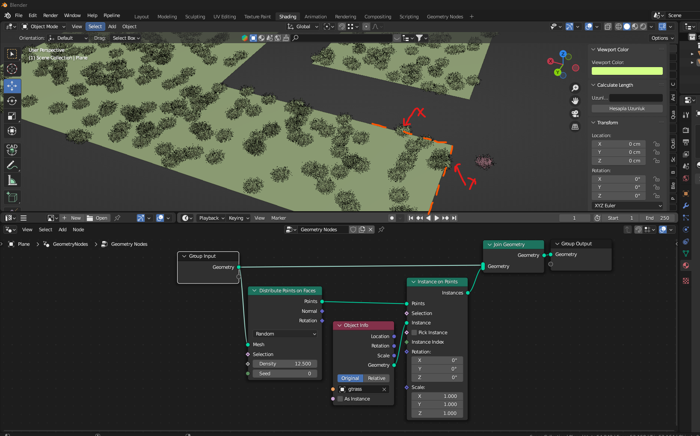Open the Global transform orientation dropdown
This screenshot has width=700, height=436.
point(303,27)
